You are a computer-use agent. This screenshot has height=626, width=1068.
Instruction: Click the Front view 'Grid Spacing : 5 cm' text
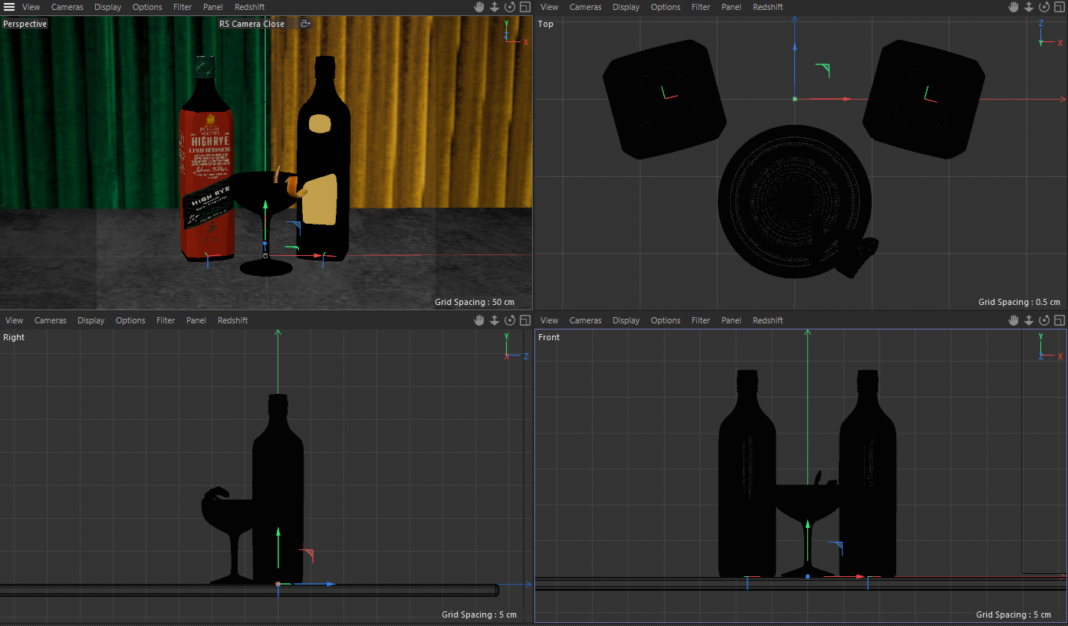point(1014,615)
